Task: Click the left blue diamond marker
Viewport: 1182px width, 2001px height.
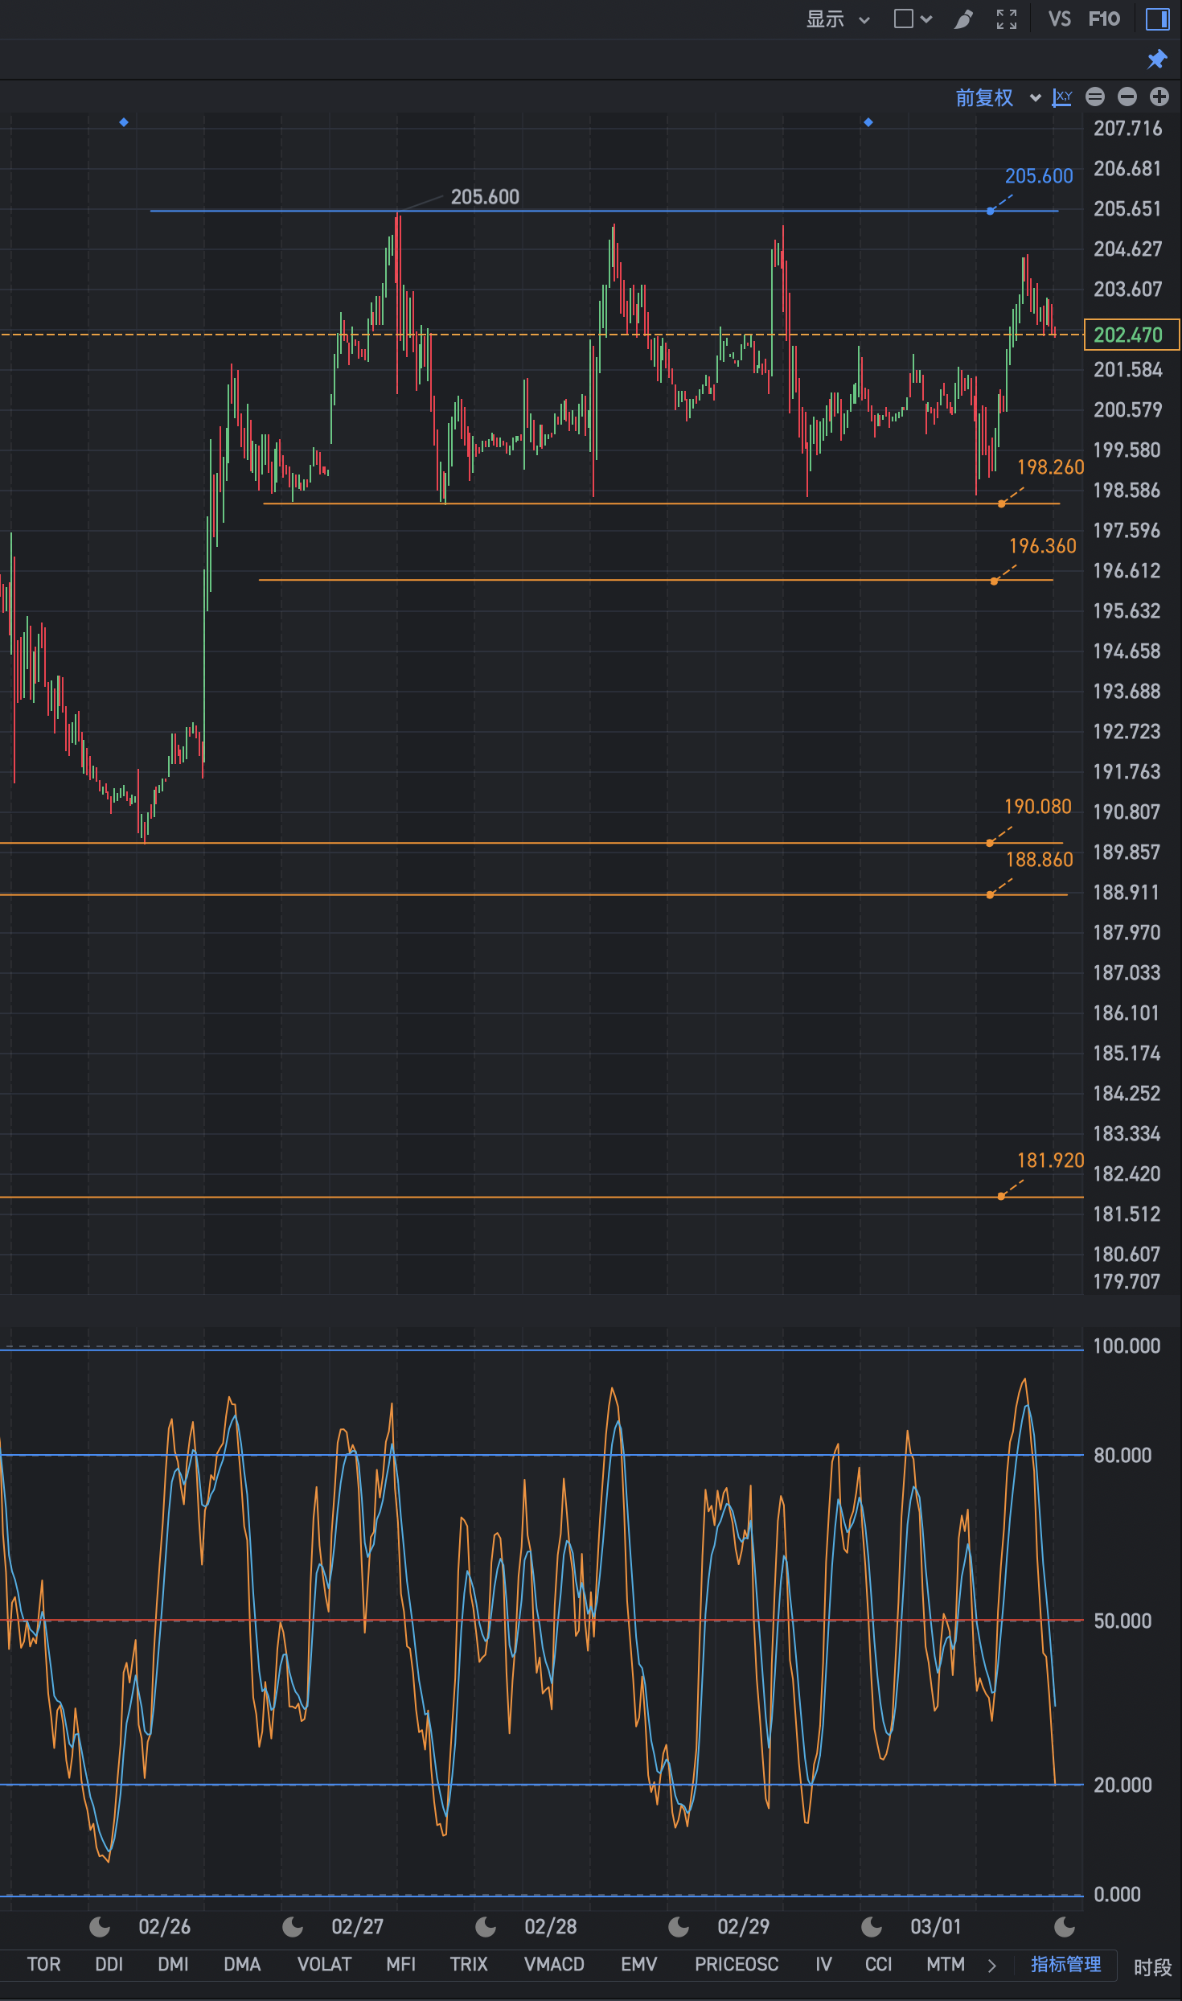Action: click(124, 122)
